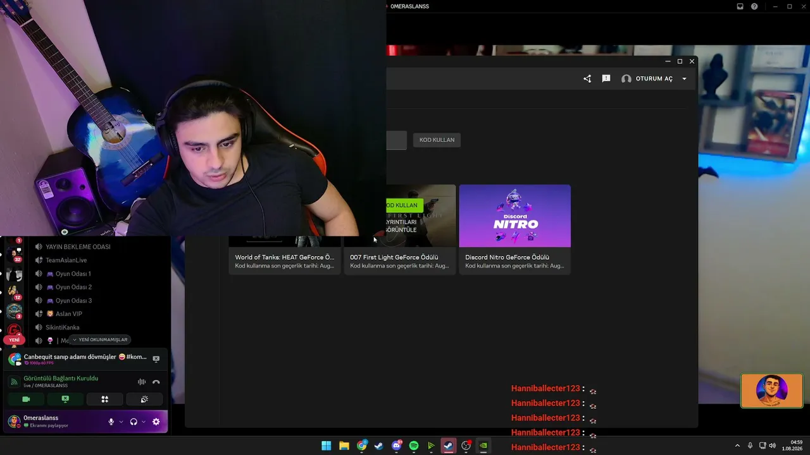Expand the microphone input options chevron

pyautogui.click(x=121, y=422)
